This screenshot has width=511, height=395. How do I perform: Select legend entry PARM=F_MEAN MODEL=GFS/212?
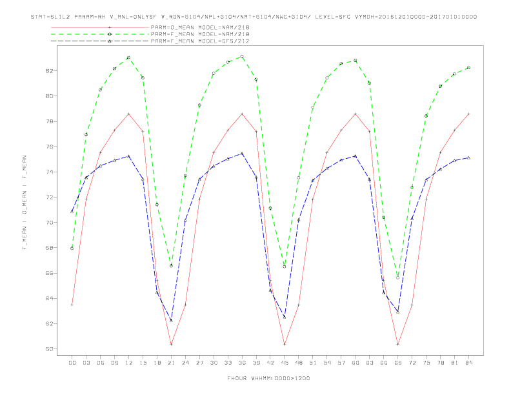coord(200,41)
